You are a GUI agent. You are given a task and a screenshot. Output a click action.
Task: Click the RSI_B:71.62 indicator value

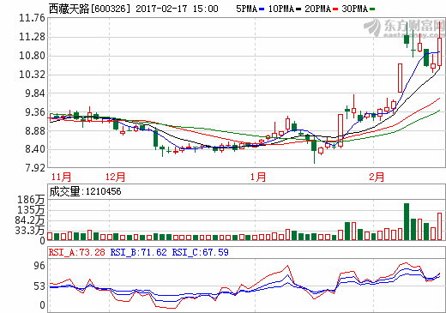pos(138,252)
